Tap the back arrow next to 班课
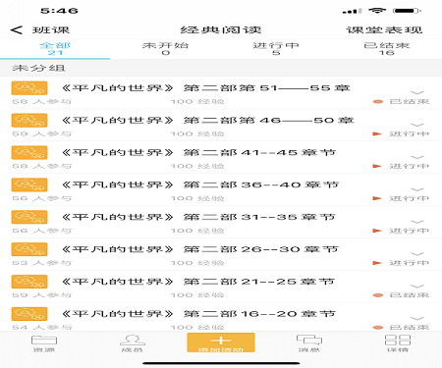Viewport: 442px width, 368px height. tap(17, 30)
